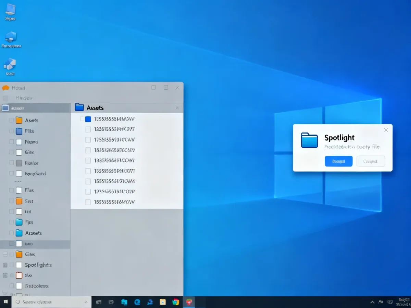
Task: Open the taskbar clock and date
Action: point(403,302)
